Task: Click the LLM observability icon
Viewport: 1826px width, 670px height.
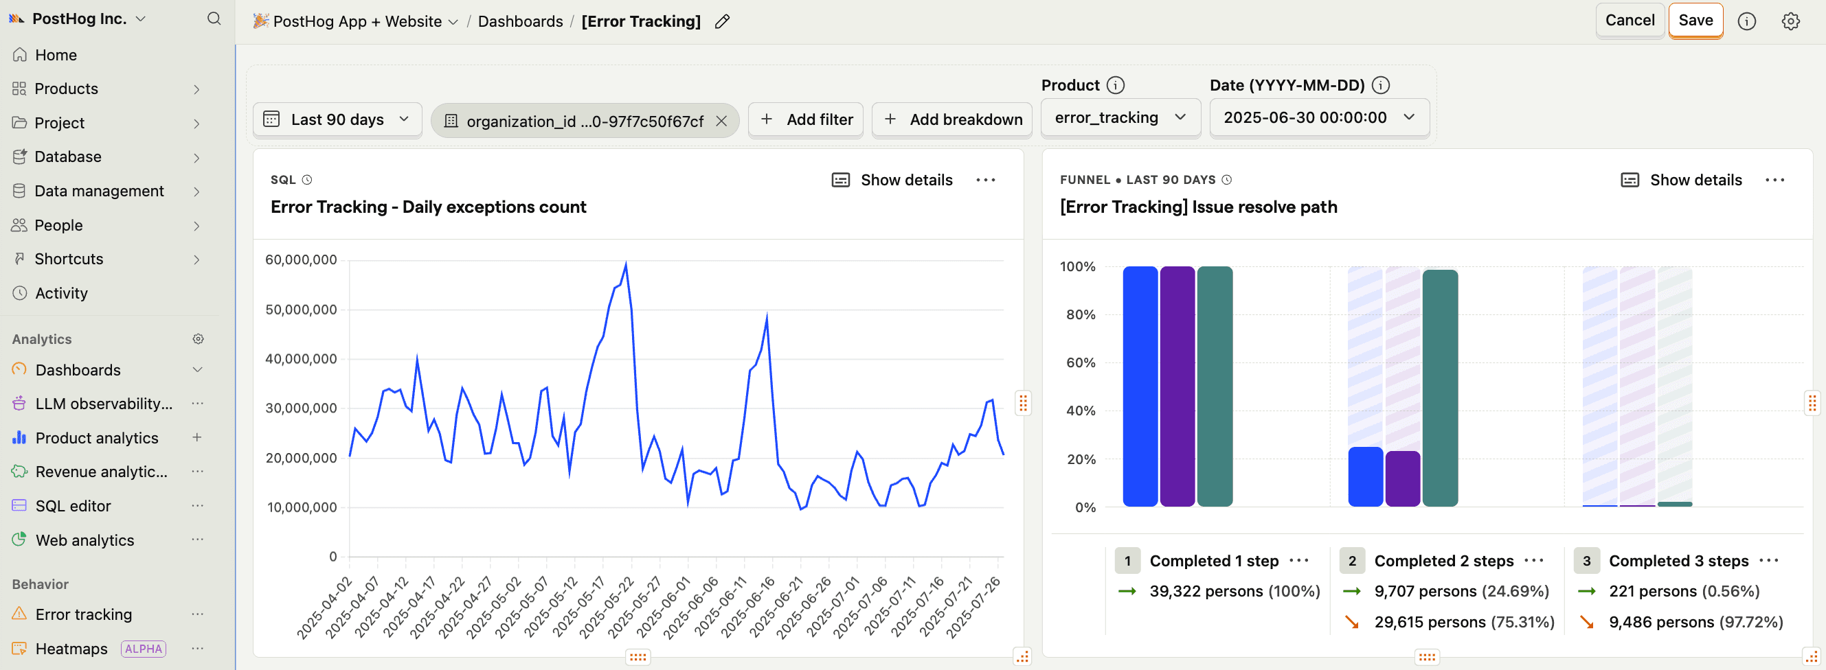Action: click(19, 403)
